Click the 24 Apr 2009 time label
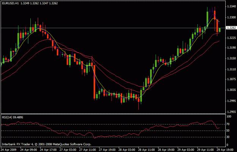 (x=9, y=150)
